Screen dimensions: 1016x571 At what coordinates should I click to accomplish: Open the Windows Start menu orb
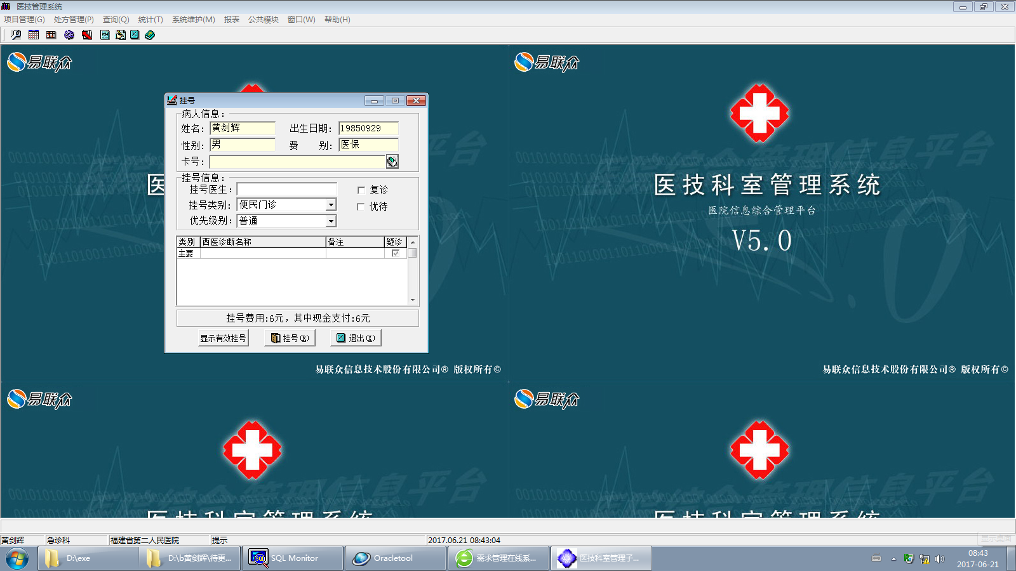click(x=17, y=559)
